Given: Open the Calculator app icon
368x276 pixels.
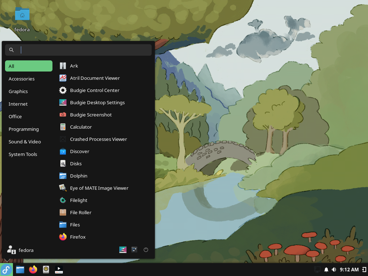Looking at the screenshot, I should [x=63, y=127].
